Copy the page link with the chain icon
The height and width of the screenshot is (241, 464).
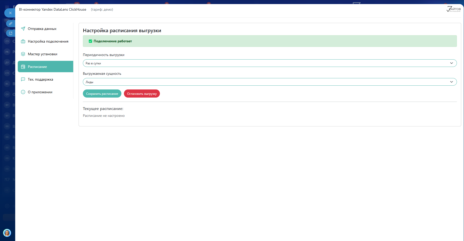[x=11, y=24]
